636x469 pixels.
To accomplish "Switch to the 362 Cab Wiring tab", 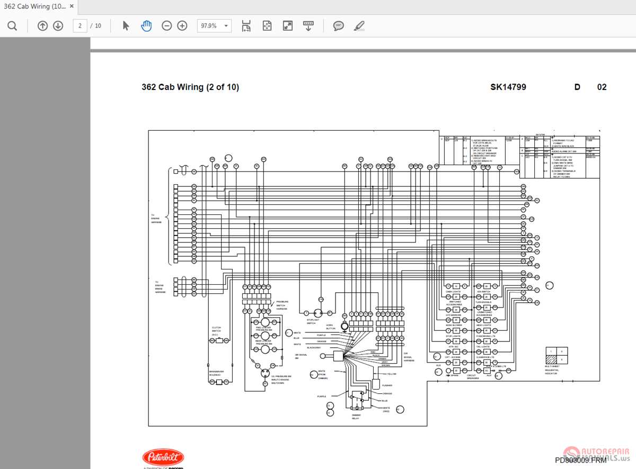I will coord(34,6).
